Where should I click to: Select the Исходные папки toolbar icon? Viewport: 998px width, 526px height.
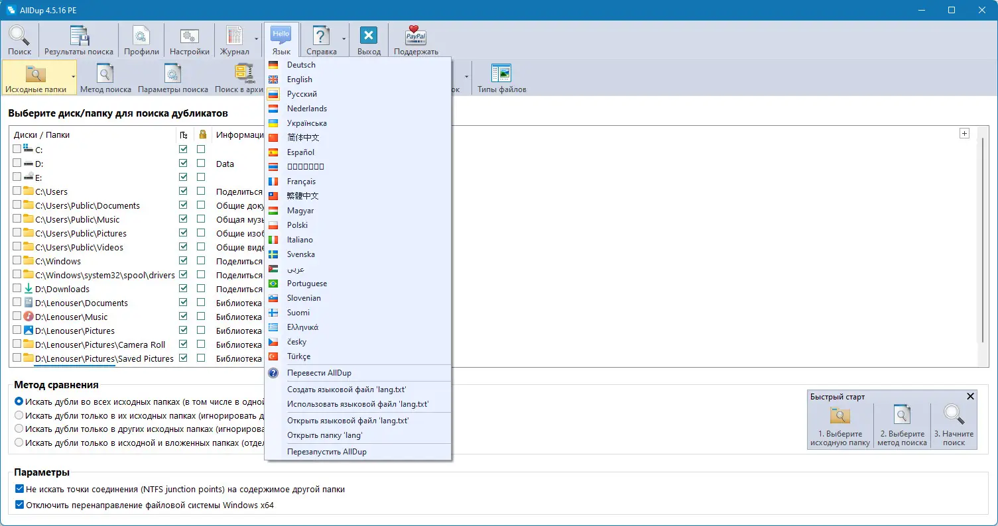point(35,73)
